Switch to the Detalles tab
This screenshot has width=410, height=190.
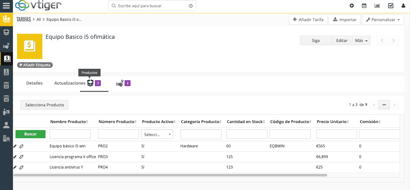pyautogui.click(x=34, y=83)
